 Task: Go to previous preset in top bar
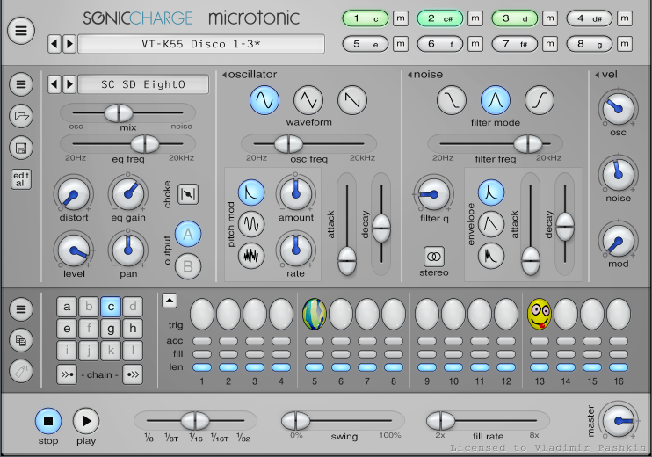pyautogui.click(x=54, y=44)
